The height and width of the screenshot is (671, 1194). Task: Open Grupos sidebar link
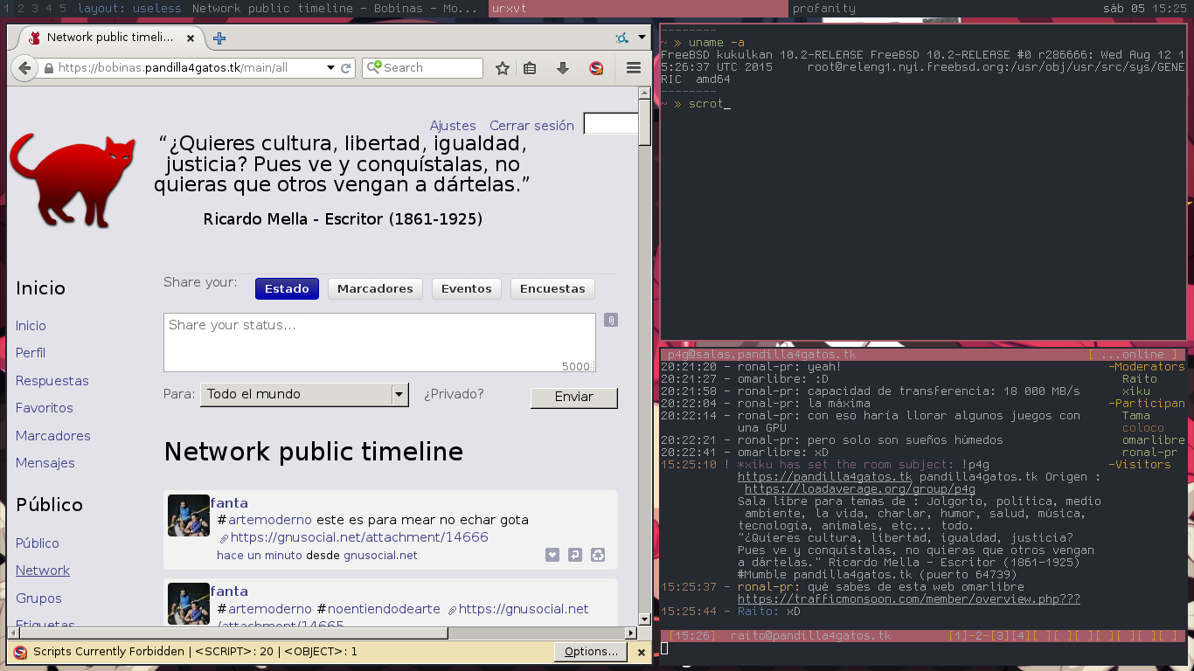[38, 598]
